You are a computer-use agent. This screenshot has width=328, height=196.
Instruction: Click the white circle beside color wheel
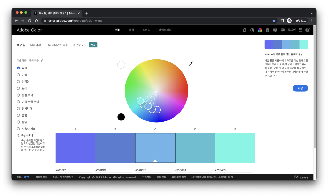pos(121,65)
